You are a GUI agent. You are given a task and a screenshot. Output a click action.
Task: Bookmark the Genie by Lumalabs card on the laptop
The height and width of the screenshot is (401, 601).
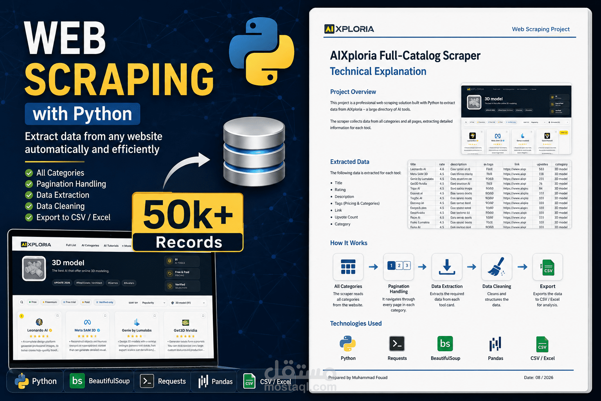click(155, 316)
